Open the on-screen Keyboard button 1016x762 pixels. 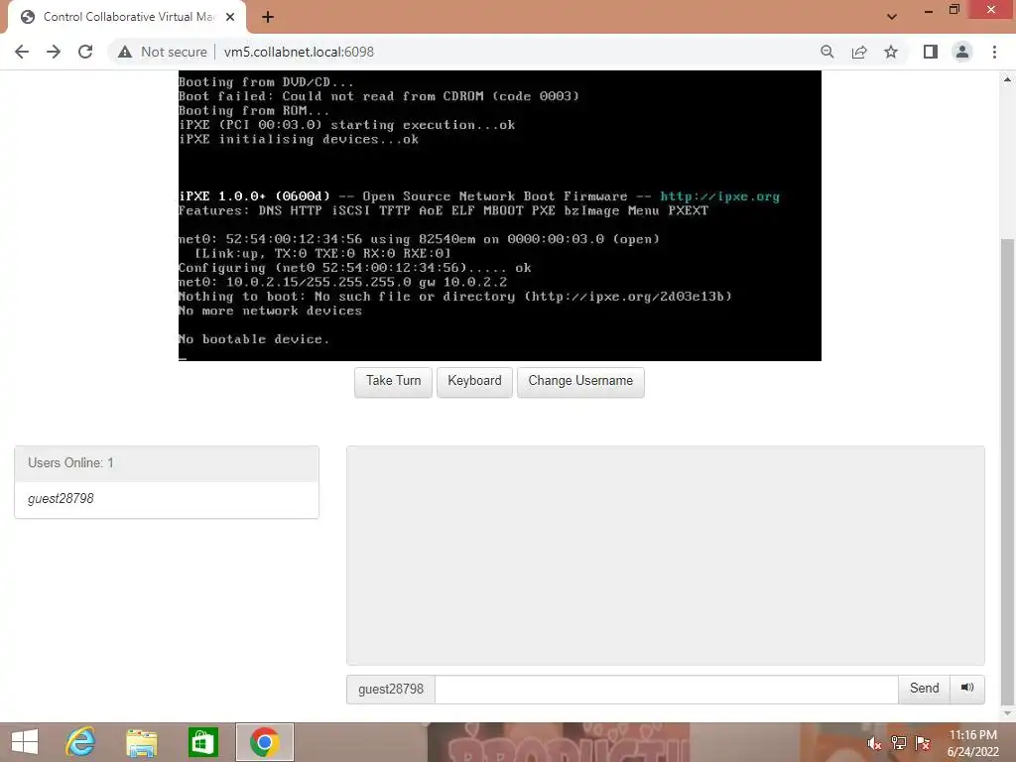(x=474, y=381)
